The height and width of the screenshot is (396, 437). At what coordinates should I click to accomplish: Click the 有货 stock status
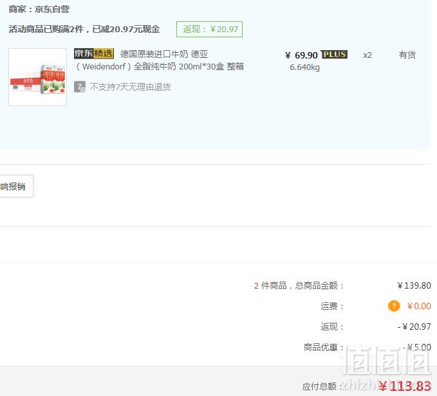407,55
